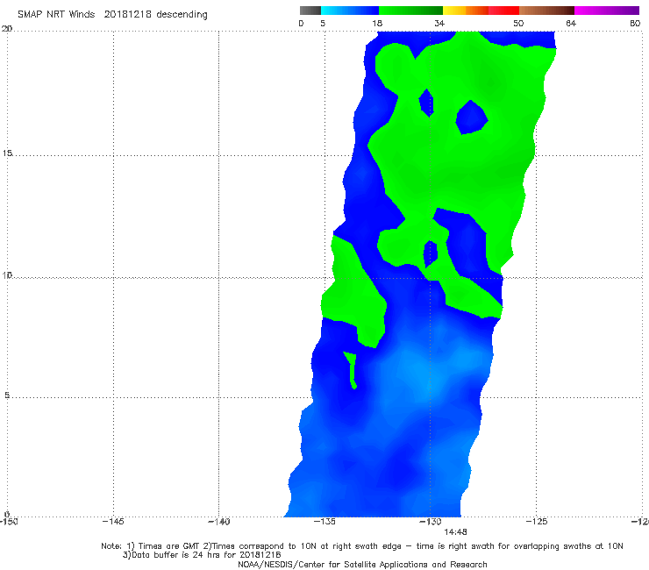The image size is (649, 570).
Task: Select the magenta-purple colorbar segment
Action: coord(607,11)
